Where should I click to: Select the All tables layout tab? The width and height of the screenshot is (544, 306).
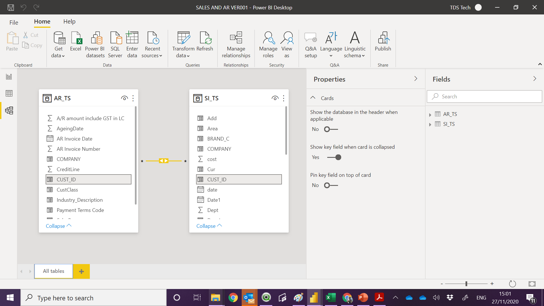point(54,271)
